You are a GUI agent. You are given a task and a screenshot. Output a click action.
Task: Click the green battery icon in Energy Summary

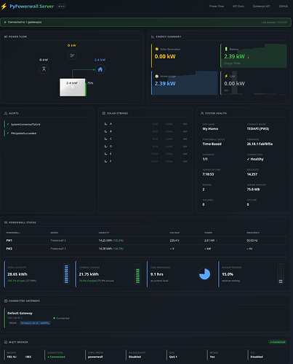226,49
